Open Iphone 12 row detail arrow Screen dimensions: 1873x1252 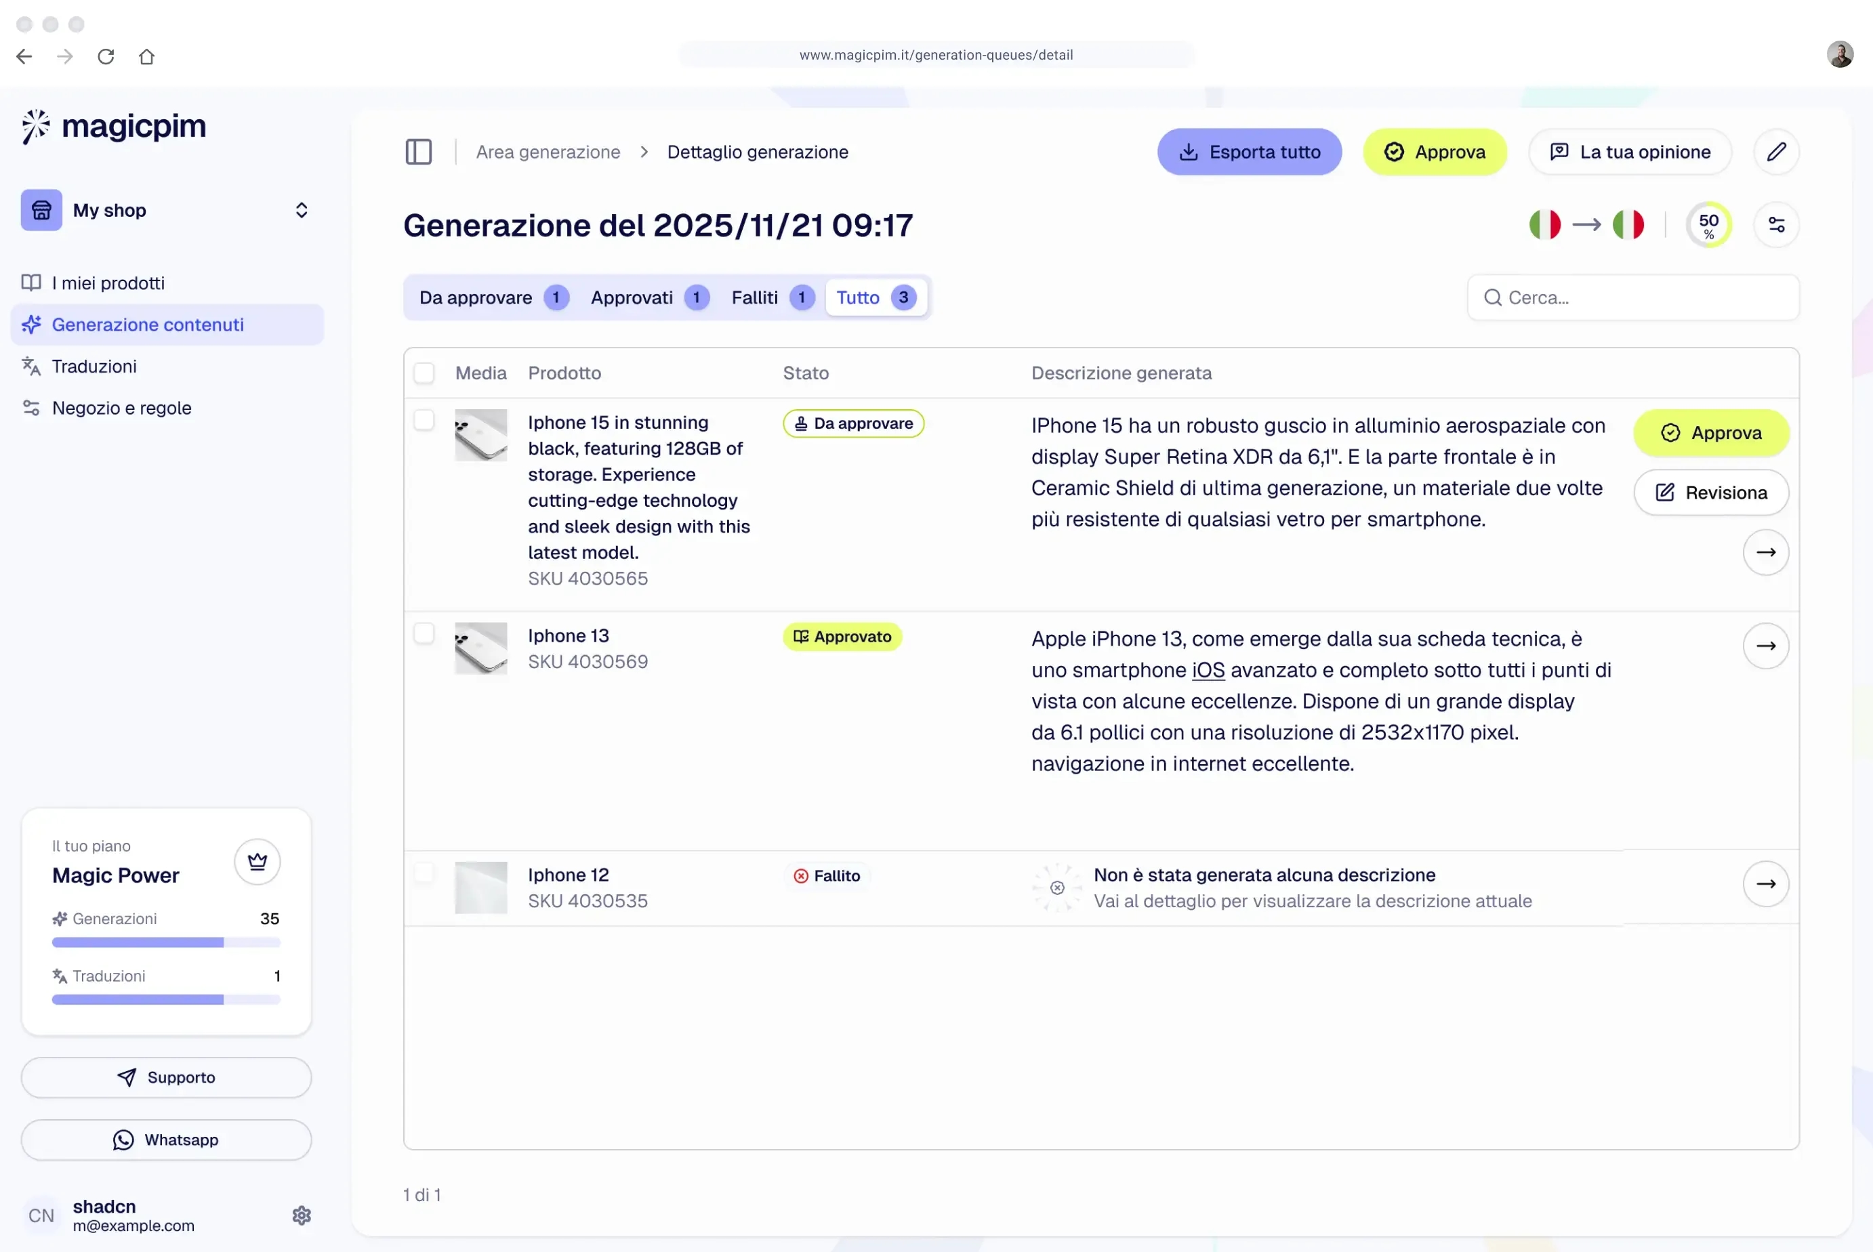pos(1765,884)
